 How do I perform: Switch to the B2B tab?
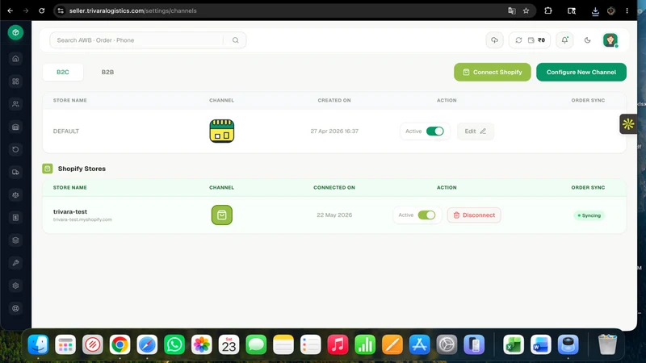click(107, 72)
